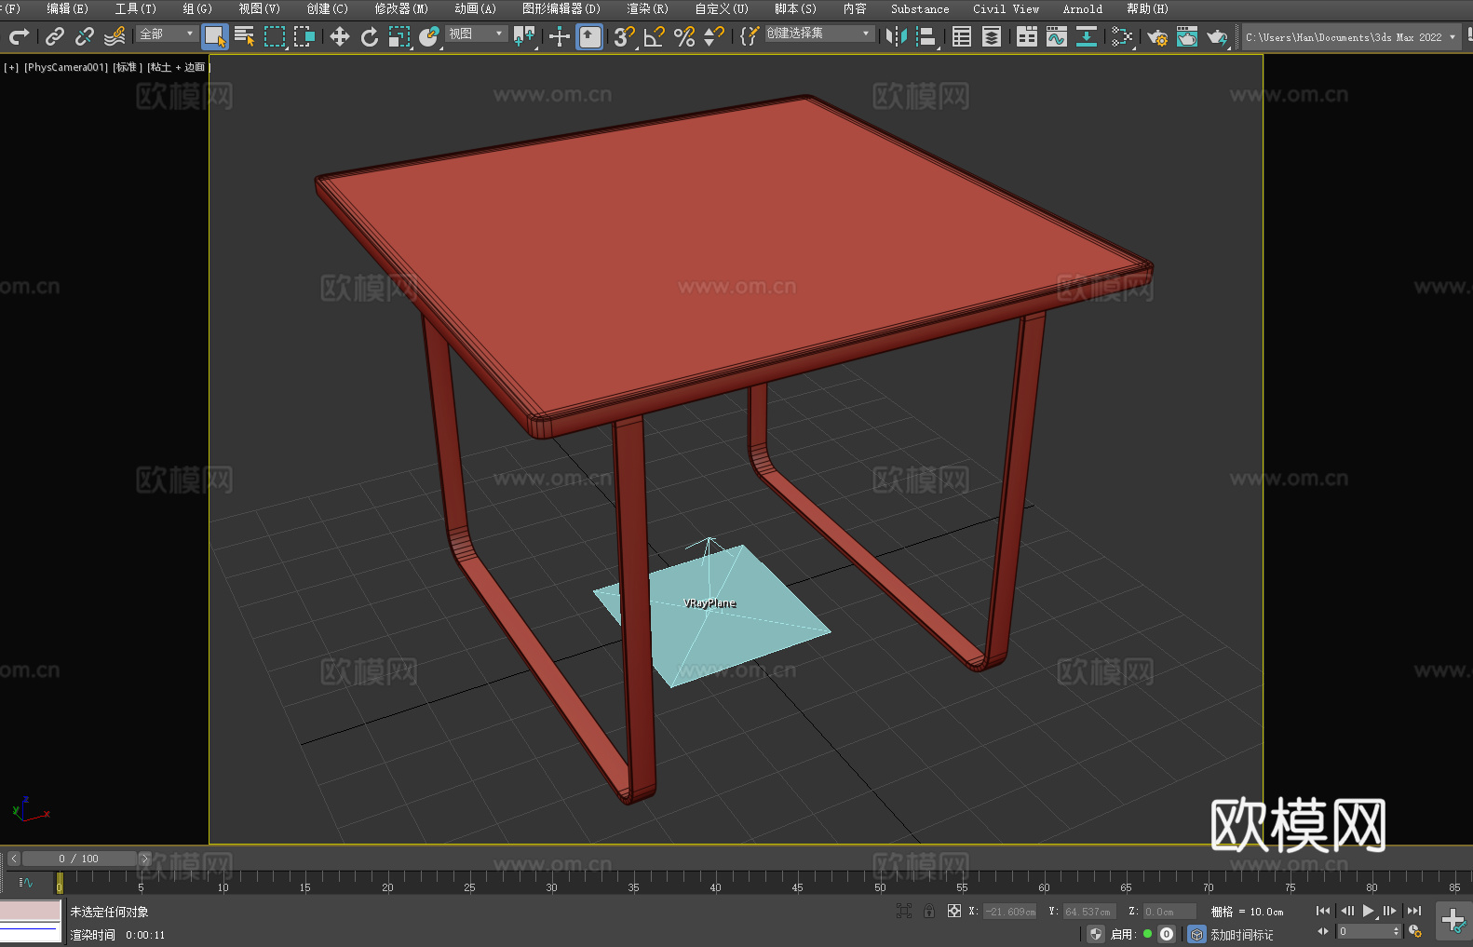The width and height of the screenshot is (1473, 947).
Task: Click the Mirror tool icon
Action: tap(897, 36)
